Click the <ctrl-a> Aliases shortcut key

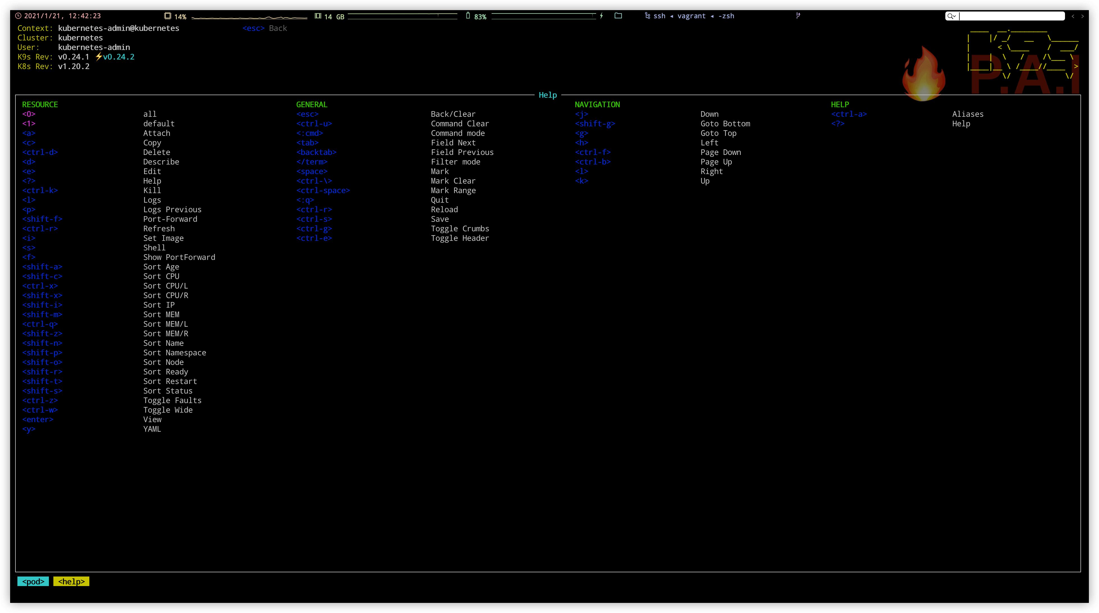(849, 114)
